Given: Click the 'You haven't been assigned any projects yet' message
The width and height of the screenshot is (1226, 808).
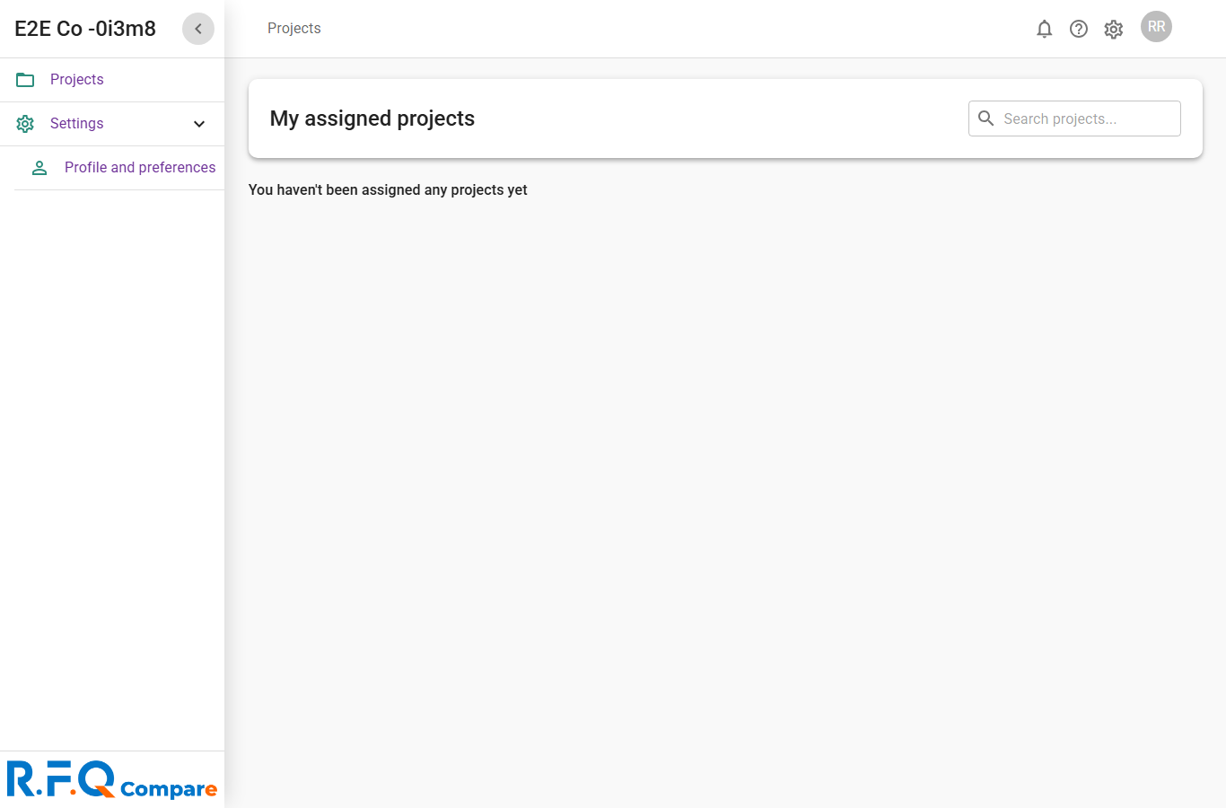Looking at the screenshot, I should click(388, 190).
